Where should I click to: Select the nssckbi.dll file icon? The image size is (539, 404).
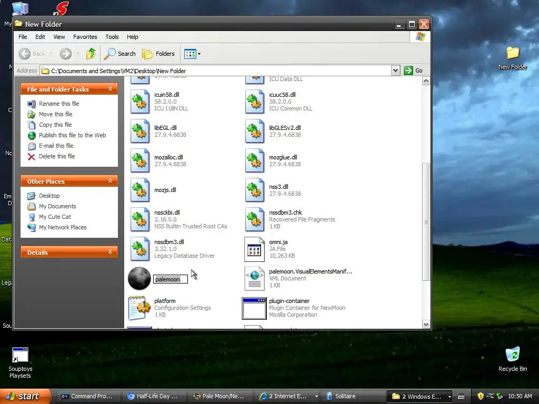click(140, 219)
